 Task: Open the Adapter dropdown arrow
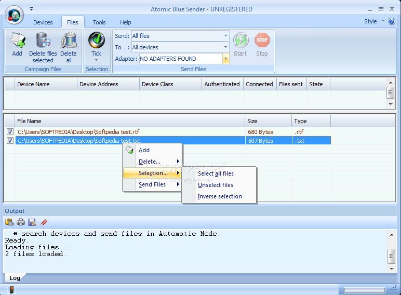click(x=225, y=59)
